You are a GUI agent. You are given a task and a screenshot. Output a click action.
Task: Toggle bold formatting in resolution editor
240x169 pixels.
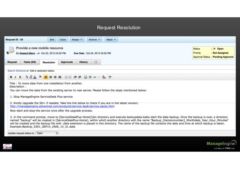[x=11, y=77]
